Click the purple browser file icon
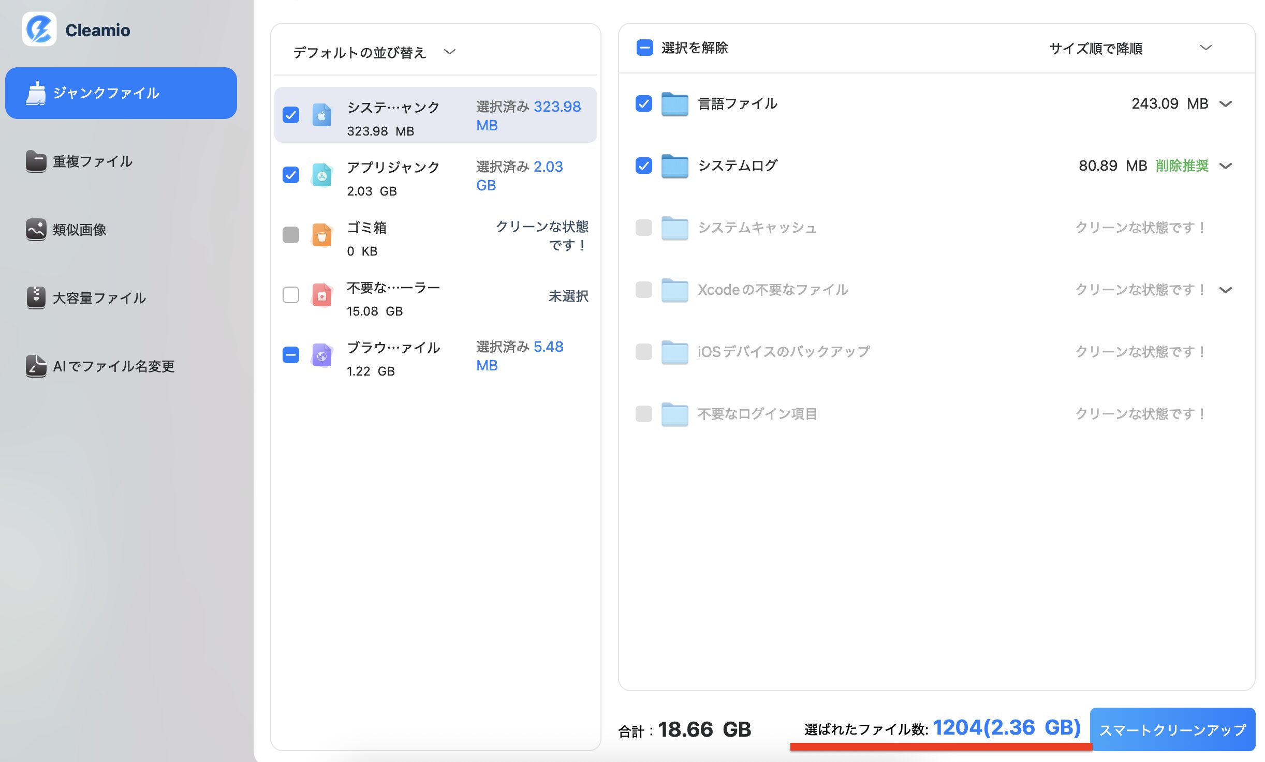Screen dimensions: 1265x762 pos(321,356)
